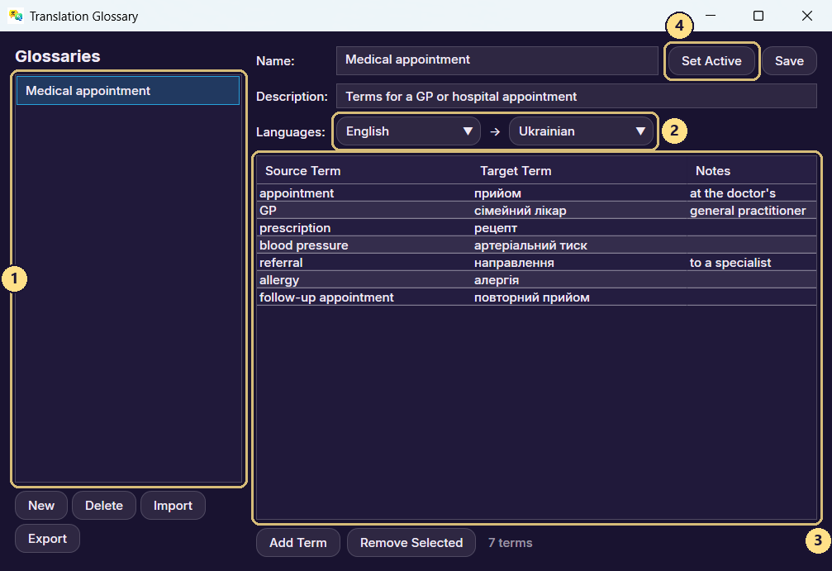Image resolution: width=832 pixels, height=571 pixels.
Task: Click the Notes column header
Action: pos(752,170)
